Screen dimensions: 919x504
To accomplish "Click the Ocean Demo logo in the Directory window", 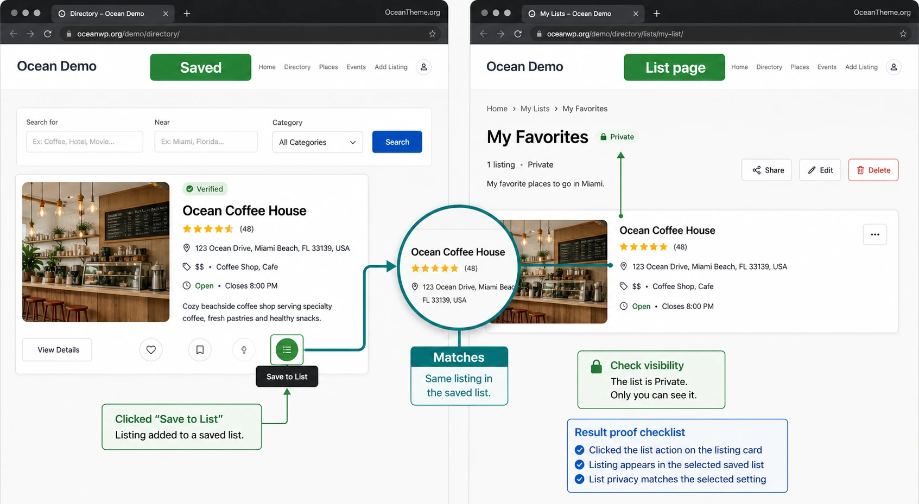I will click(x=57, y=66).
